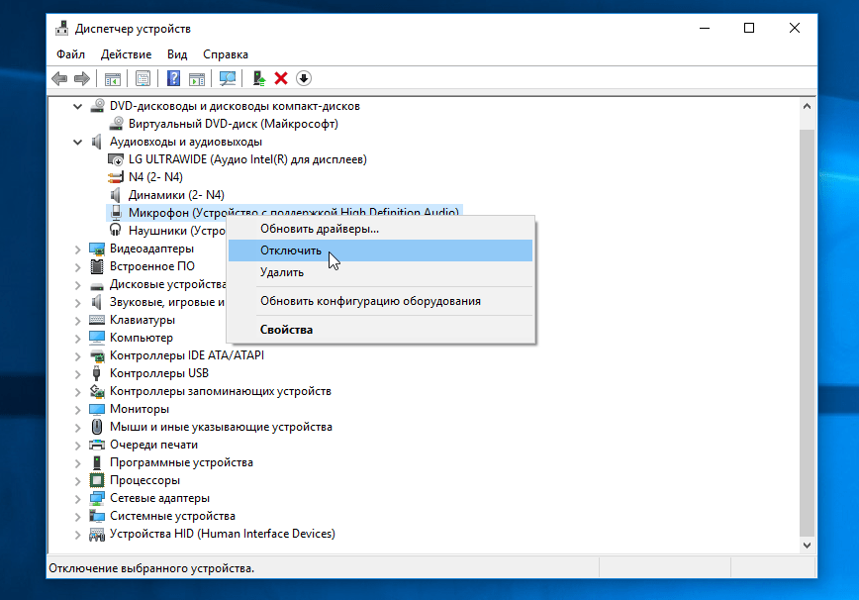Click the scan for hardware changes icon

point(228,78)
